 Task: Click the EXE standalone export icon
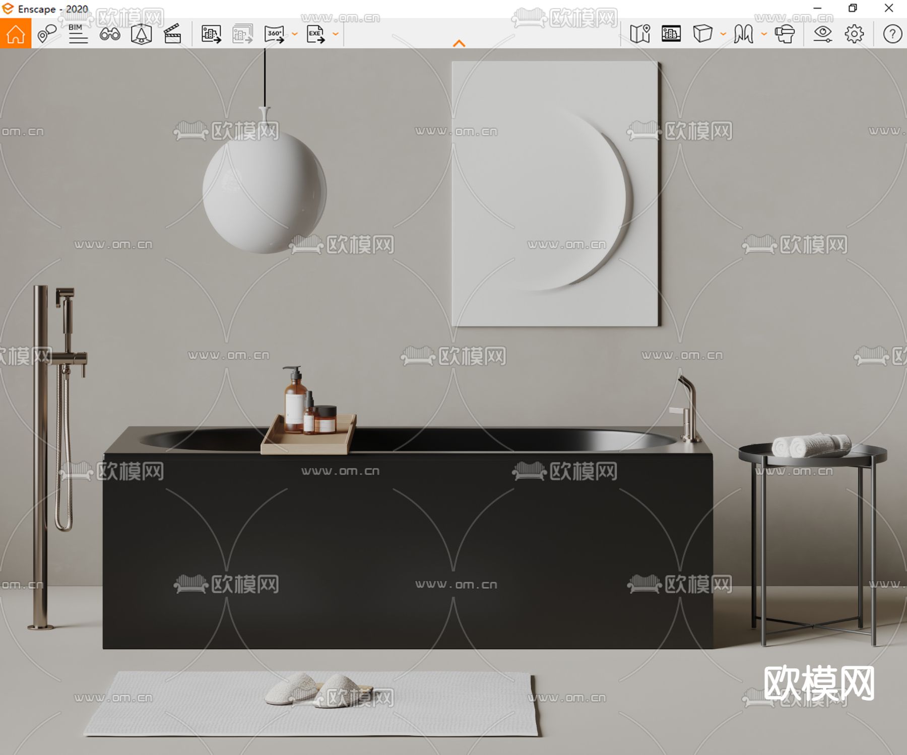[x=315, y=34]
